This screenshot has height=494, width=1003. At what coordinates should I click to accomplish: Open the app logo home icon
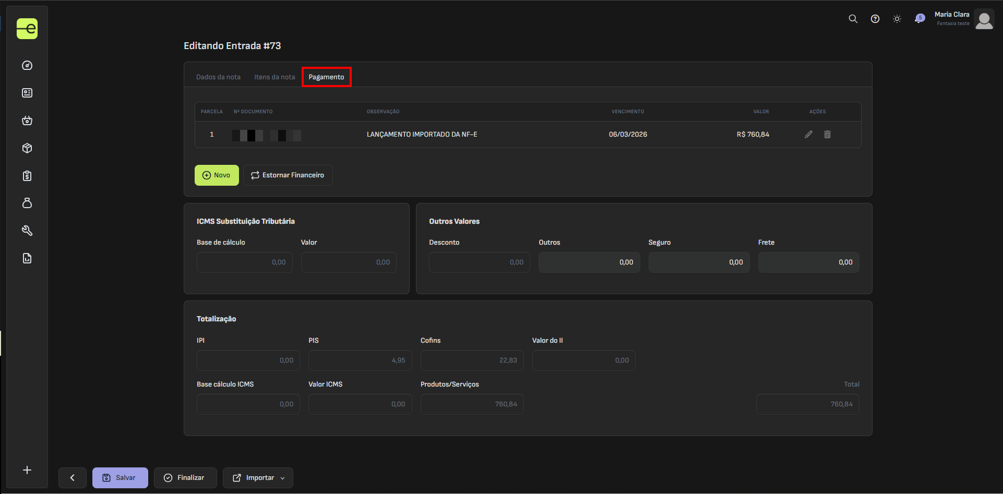pyautogui.click(x=27, y=29)
